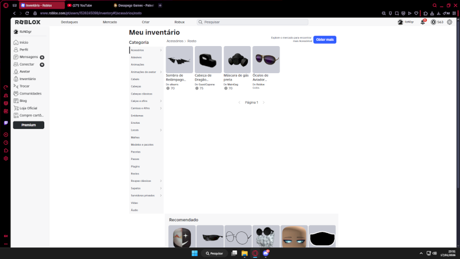Open the Blog icon in sidebar
The image size is (460, 259).
16,101
